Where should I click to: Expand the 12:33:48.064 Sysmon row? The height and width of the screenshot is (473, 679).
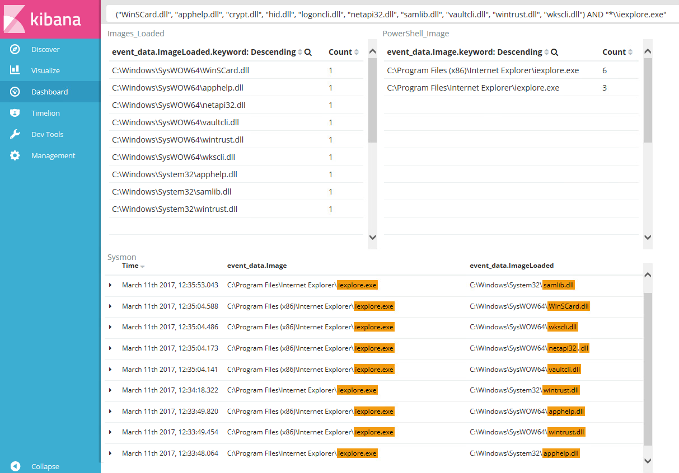[x=110, y=453]
